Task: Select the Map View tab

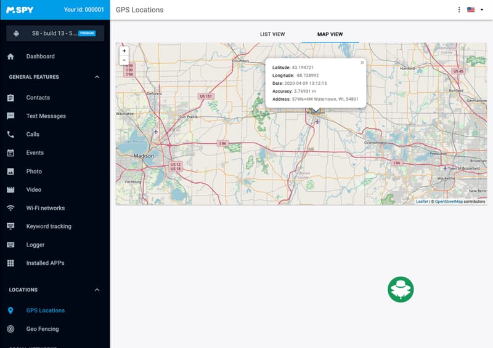Action: 330,34
